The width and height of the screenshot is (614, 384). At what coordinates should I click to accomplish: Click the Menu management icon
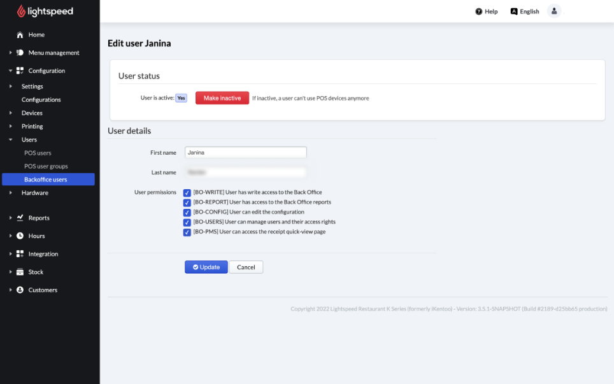20,53
